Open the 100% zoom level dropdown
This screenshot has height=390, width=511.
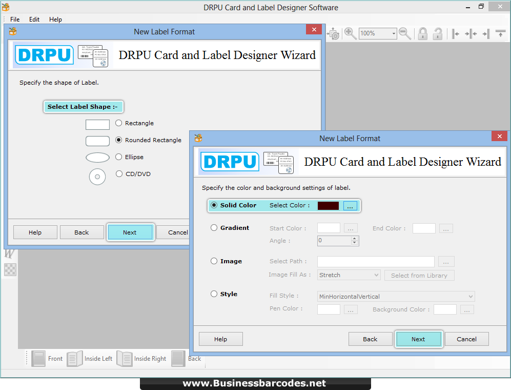[x=393, y=34]
